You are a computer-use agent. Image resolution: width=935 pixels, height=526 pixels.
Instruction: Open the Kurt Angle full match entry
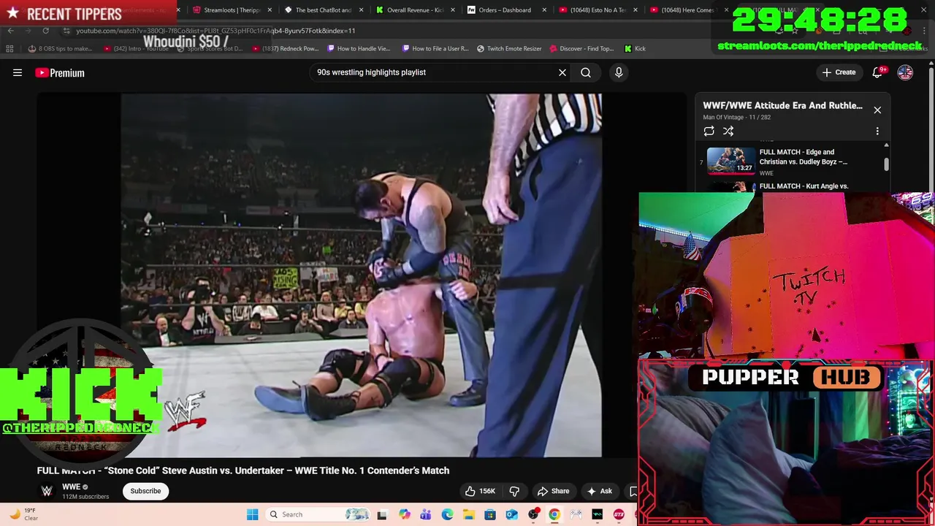793,186
